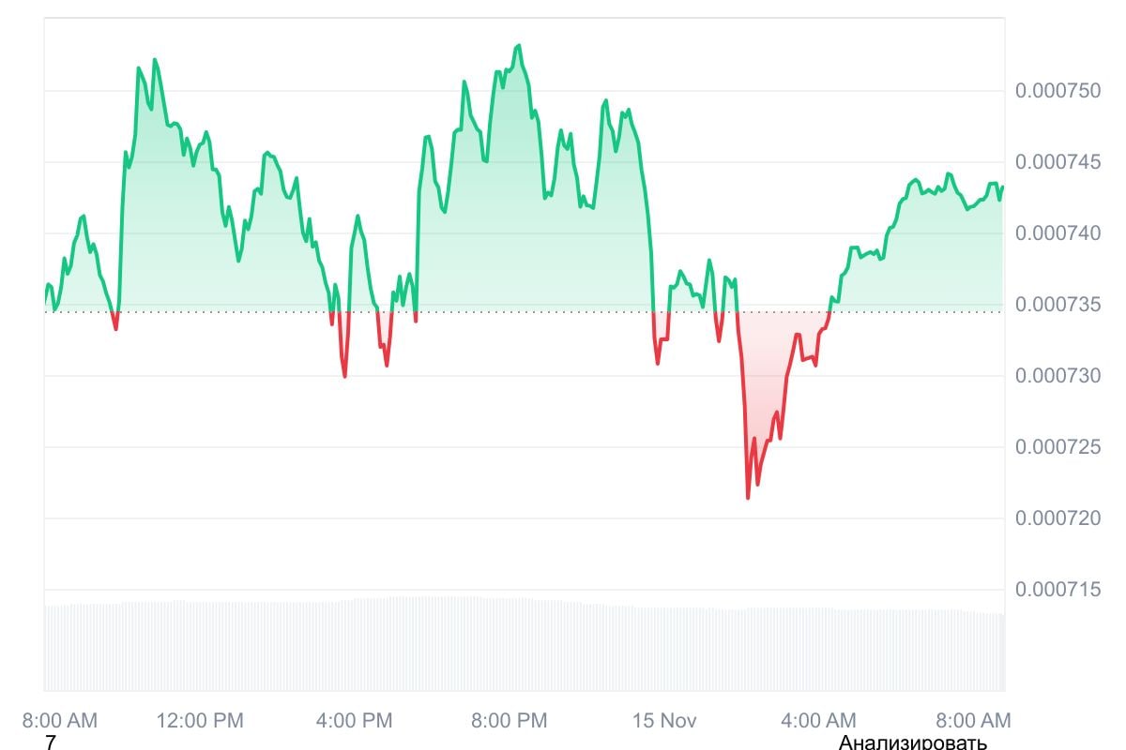
Task: Click the 12:00 PM time axis label
Action: point(200,720)
